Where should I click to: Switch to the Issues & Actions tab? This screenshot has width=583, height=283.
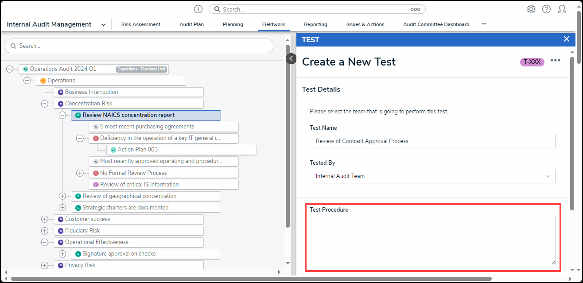pos(365,24)
